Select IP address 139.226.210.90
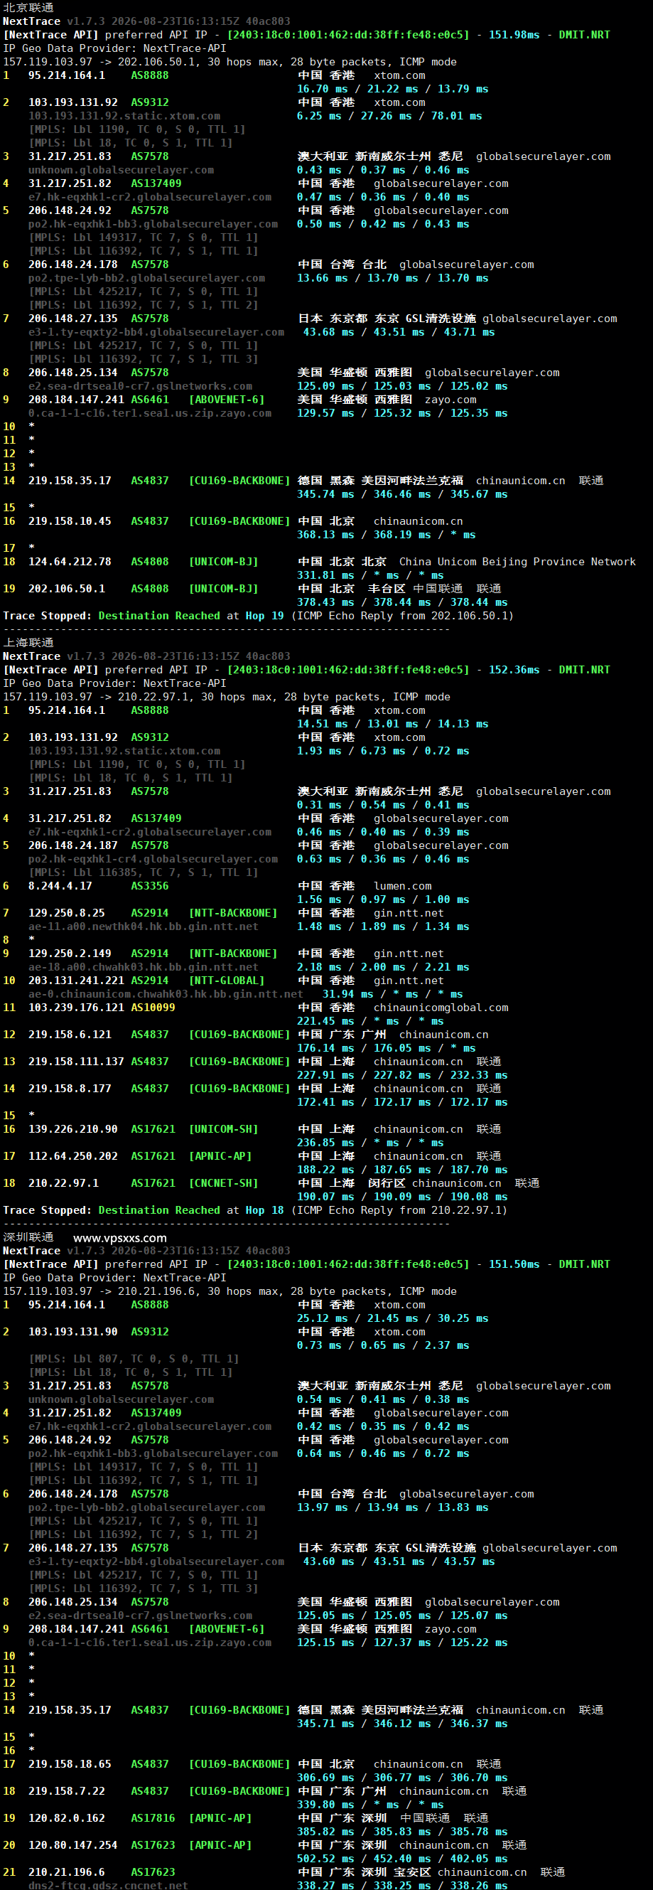The height and width of the screenshot is (1890, 653). tap(72, 1129)
